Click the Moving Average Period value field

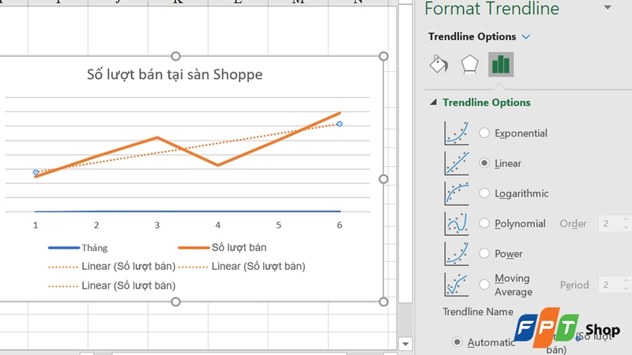(611, 285)
